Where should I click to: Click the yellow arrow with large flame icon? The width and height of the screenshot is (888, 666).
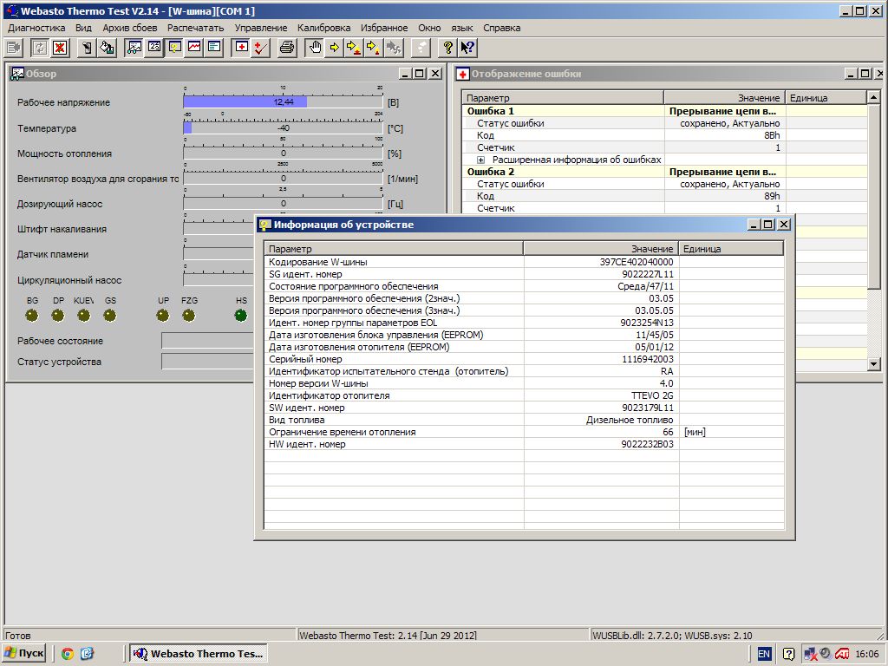pyautogui.click(x=354, y=48)
